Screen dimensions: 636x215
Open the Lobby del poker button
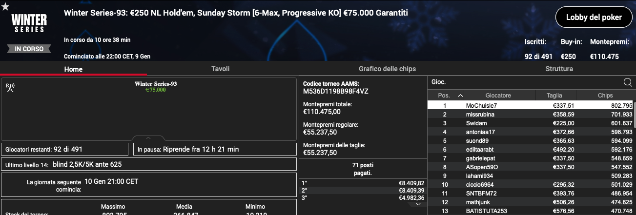(593, 18)
